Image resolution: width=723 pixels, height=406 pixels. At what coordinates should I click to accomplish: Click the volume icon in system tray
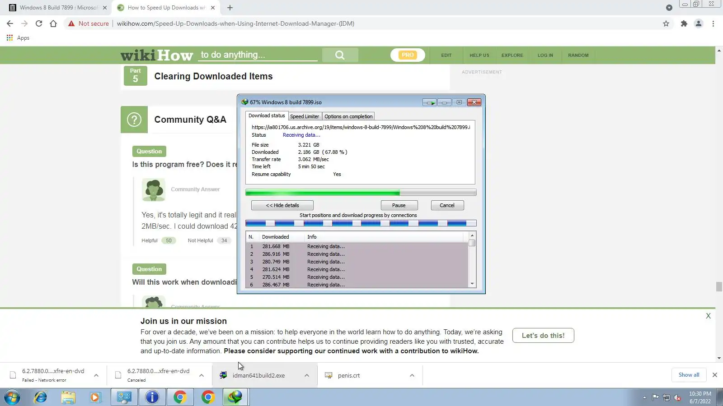coord(677,397)
